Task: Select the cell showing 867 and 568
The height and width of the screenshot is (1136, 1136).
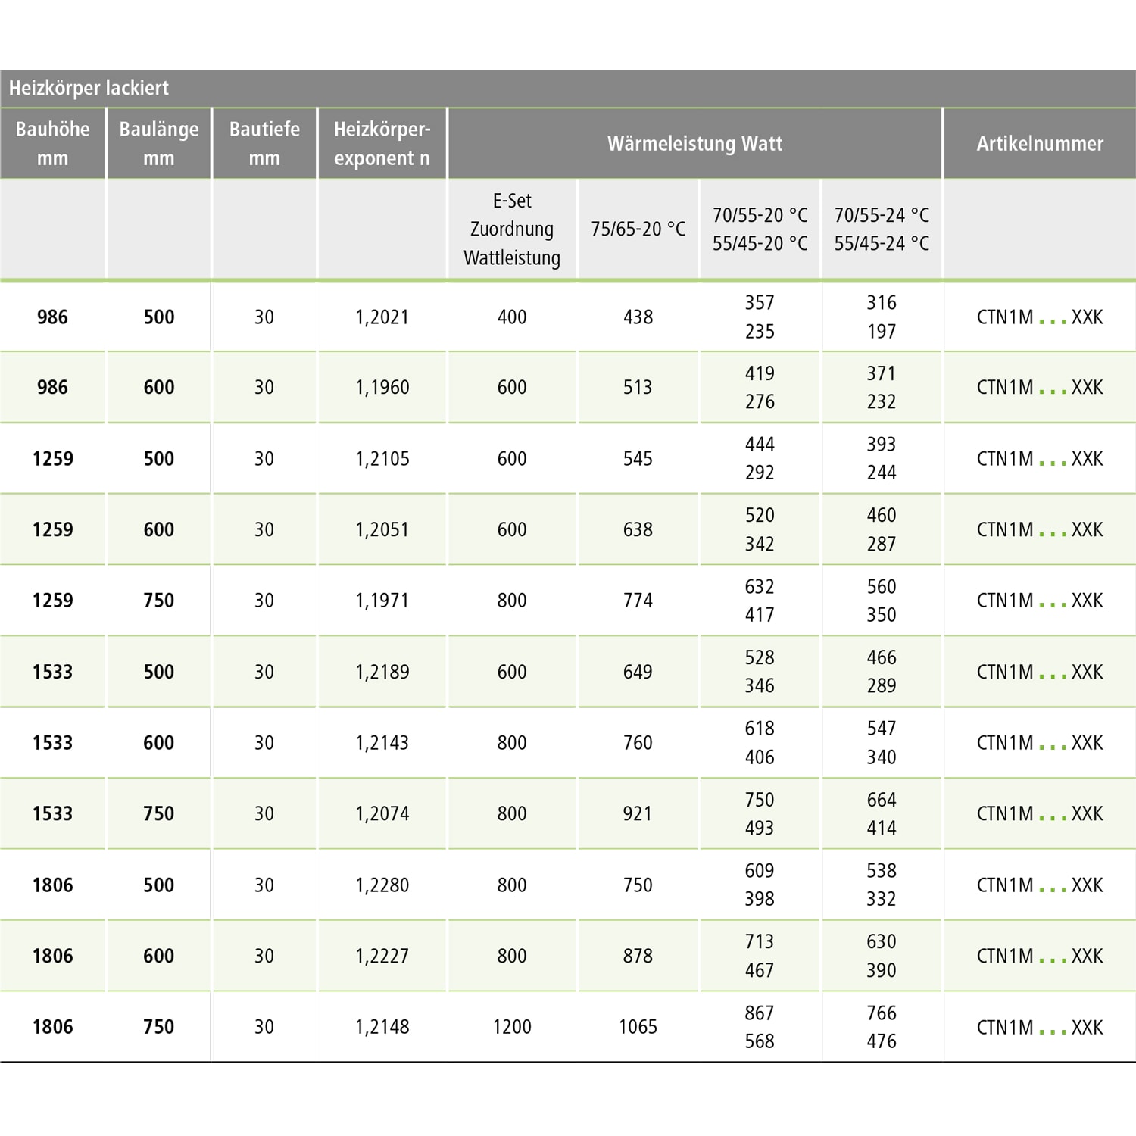Action: (x=759, y=1026)
